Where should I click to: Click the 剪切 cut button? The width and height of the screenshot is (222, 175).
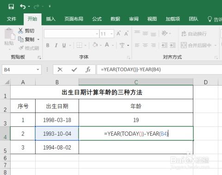[26, 31]
